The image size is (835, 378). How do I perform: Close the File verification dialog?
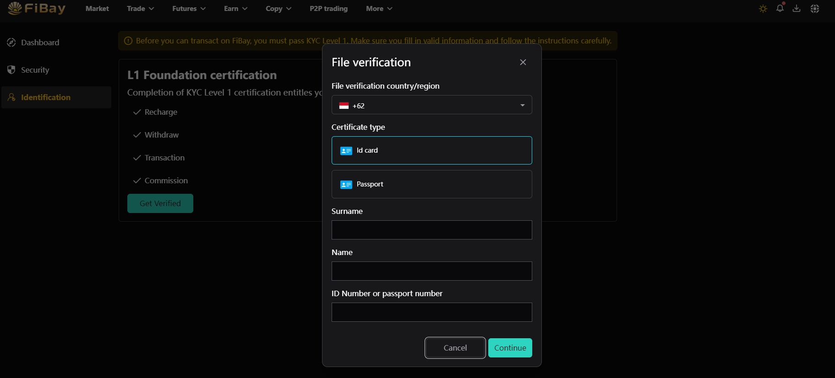pyautogui.click(x=523, y=62)
